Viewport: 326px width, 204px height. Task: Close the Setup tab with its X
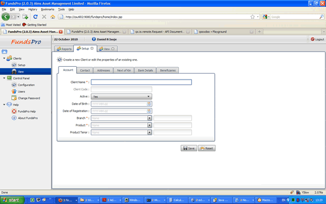tap(92, 49)
